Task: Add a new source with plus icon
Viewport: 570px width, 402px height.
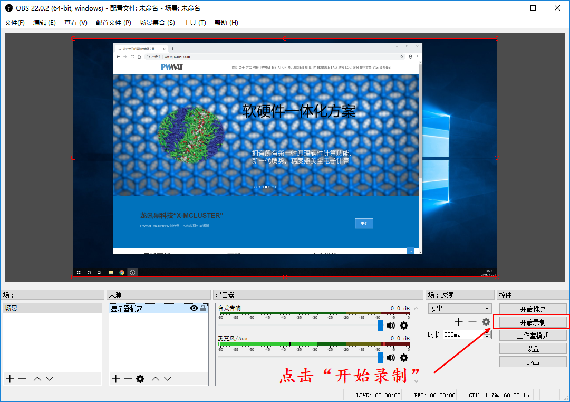Action: point(116,379)
